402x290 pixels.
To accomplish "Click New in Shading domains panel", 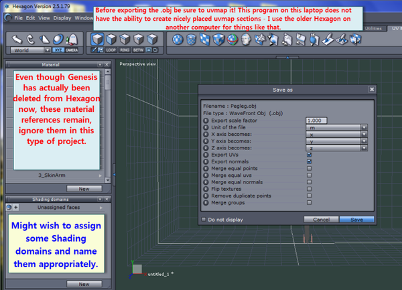I will coord(84,284).
